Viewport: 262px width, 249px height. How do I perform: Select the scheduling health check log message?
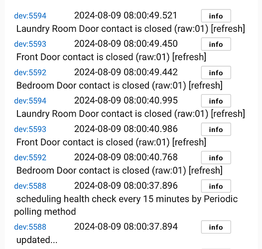[x=126, y=205]
